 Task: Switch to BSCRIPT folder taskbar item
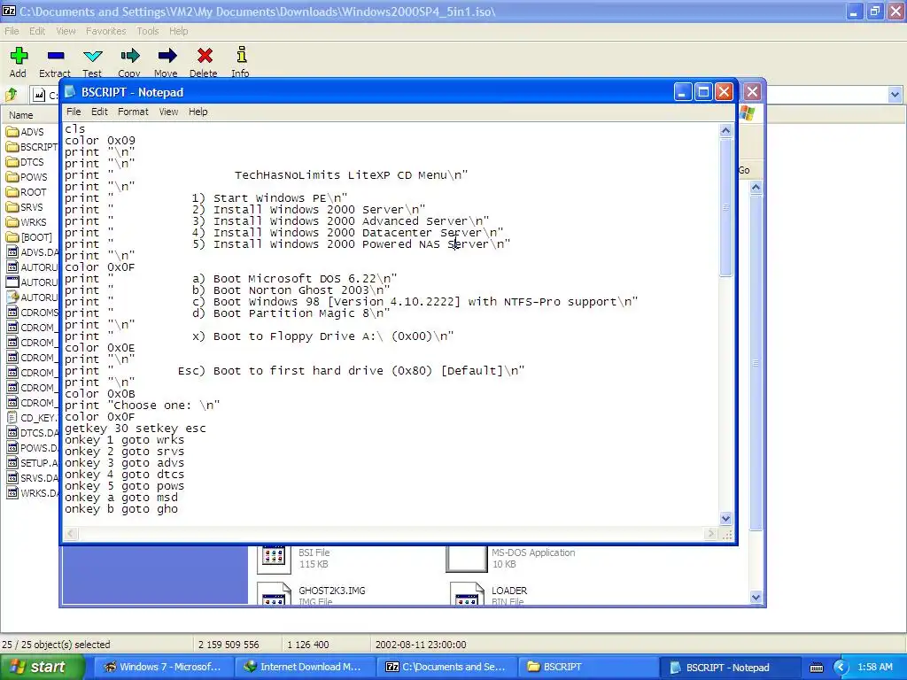point(586,667)
